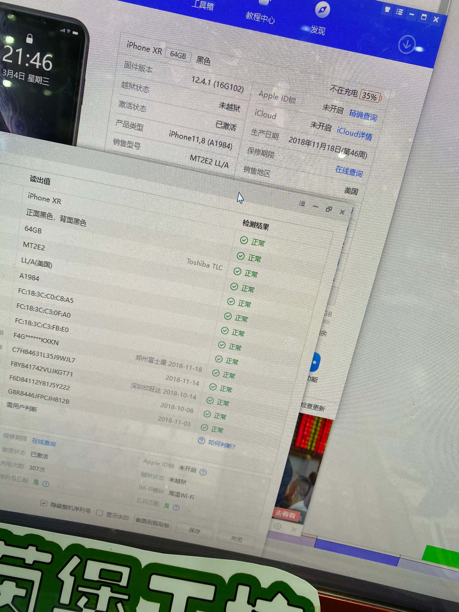The width and height of the screenshot is (459, 612).
Task: Click firmware value 12.4.1 (16G102)
Action: click(x=217, y=84)
